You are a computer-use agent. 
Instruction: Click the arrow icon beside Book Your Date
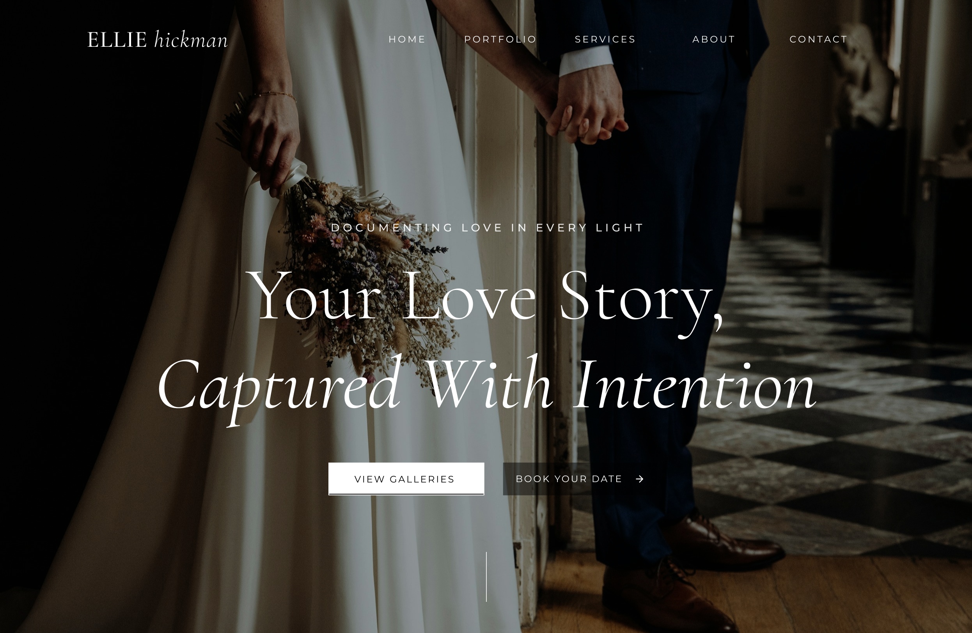[x=640, y=479]
